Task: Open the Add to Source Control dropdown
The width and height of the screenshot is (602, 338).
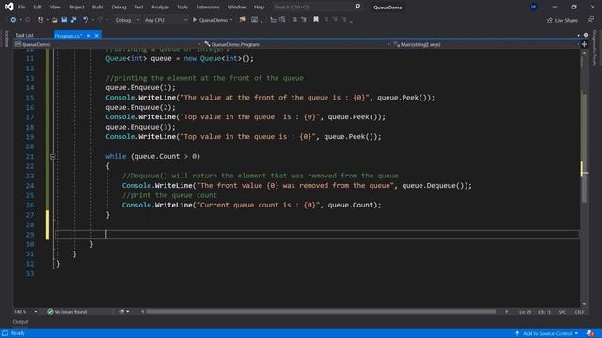Action: tap(547, 334)
